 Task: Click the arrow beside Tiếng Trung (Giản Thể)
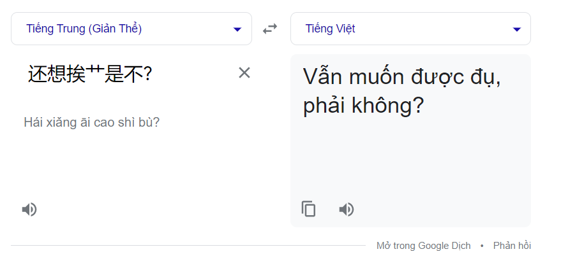[x=237, y=29]
